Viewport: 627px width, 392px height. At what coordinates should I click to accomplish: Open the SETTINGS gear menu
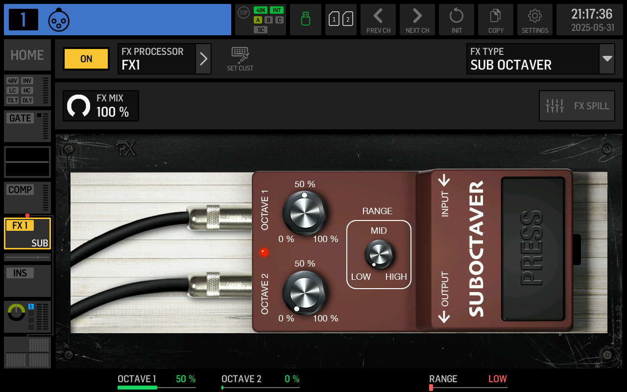pos(534,20)
